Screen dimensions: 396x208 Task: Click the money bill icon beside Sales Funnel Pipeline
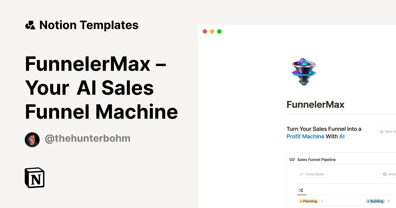pyautogui.click(x=292, y=159)
